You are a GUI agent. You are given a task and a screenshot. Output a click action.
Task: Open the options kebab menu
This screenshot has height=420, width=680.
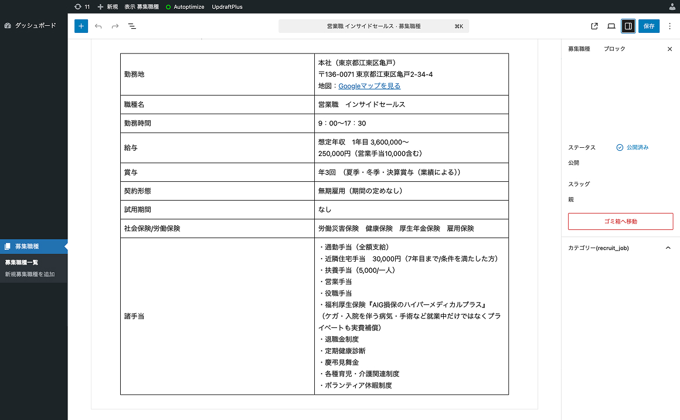click(x=669, y=26)
